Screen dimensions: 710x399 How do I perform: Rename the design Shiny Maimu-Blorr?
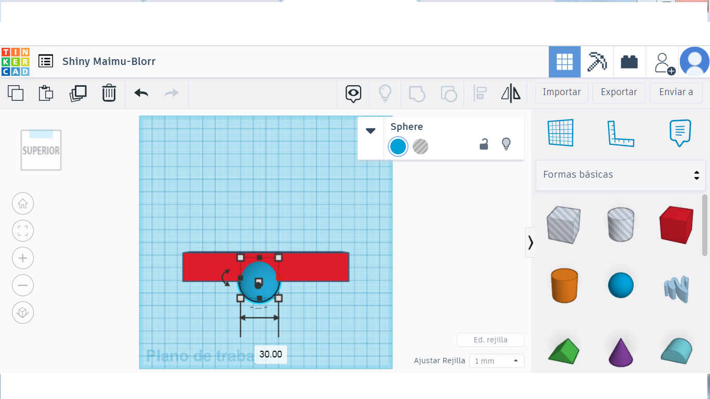[x=109, y=61]
